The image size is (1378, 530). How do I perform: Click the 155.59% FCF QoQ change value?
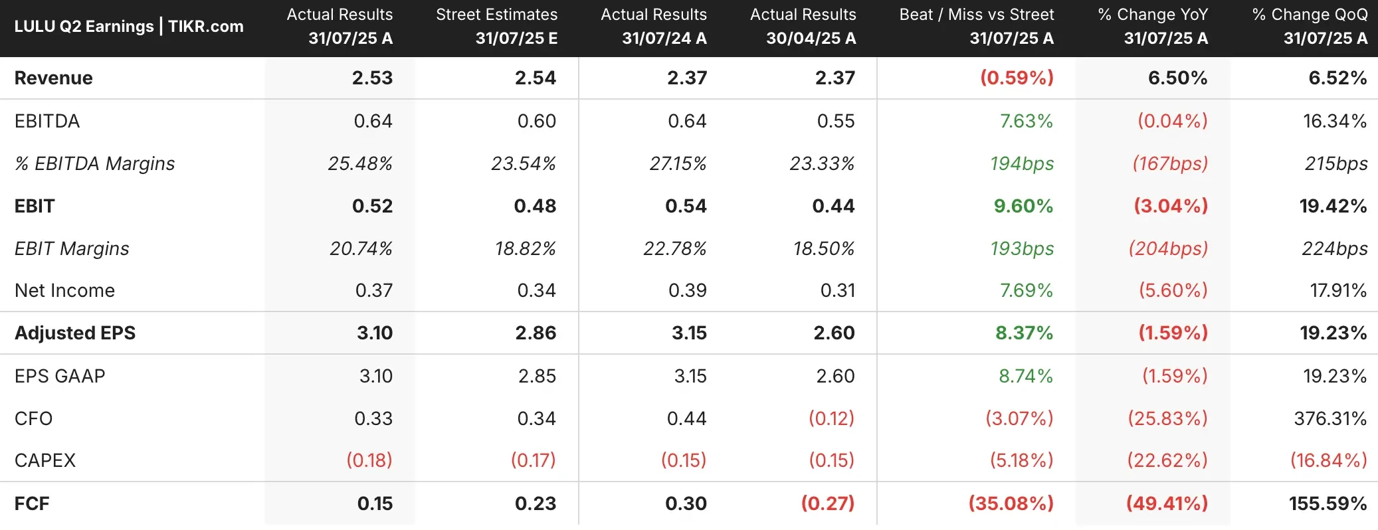1328,503
